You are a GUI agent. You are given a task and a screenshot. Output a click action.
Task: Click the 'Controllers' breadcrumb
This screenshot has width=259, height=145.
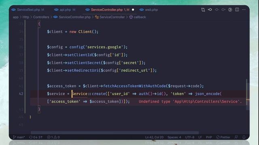tap(41, 17)
